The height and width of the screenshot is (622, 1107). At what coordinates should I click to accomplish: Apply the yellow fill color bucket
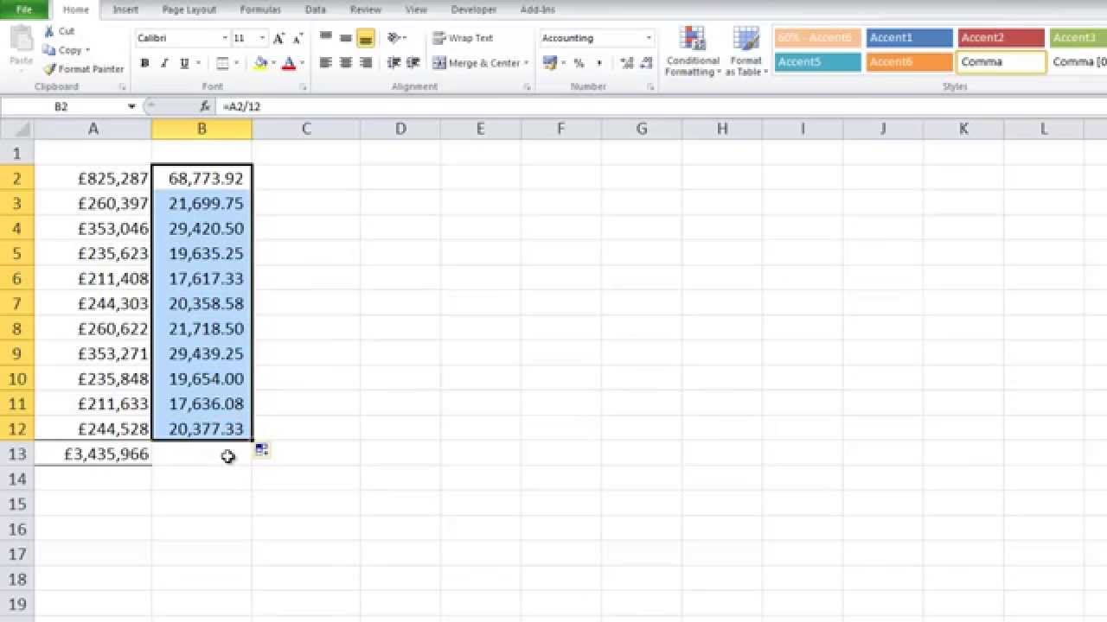click(260, 63)
